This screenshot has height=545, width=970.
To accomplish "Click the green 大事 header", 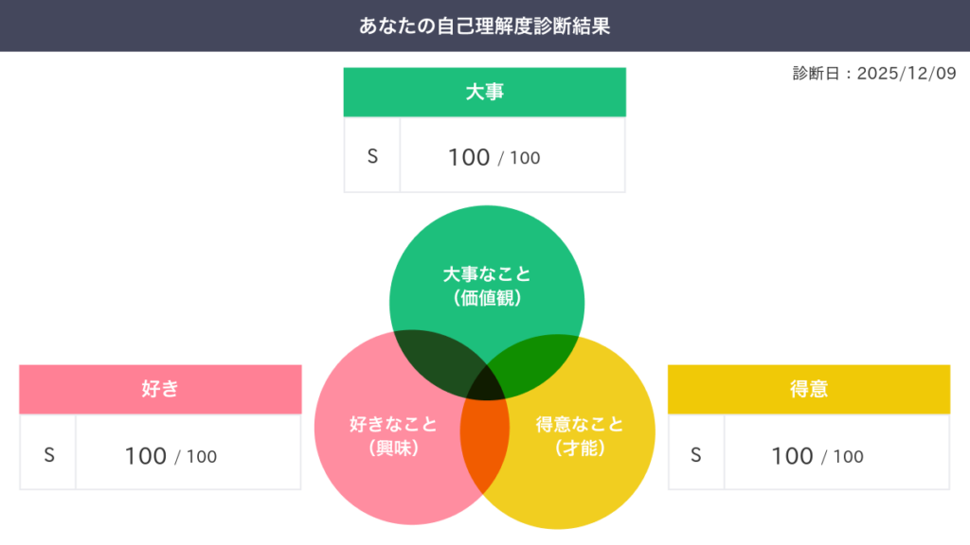I will [x=484, y=93].
